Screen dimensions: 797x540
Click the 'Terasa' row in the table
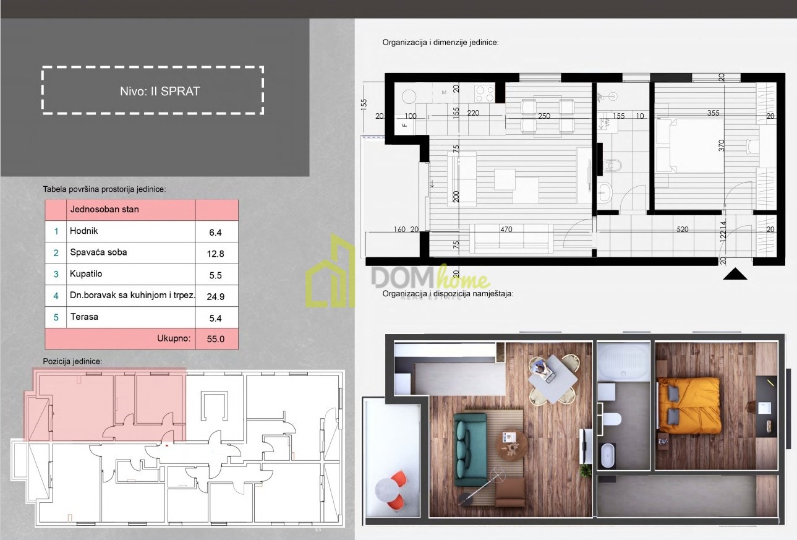(x=142, y=317)
